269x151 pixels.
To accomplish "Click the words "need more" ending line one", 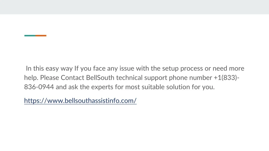I will [228, 69].
